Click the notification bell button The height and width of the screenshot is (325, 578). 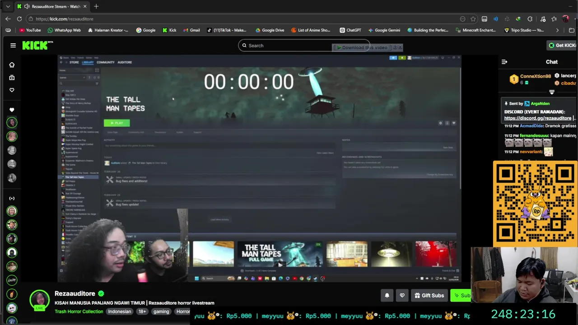pyautogui.click(x=387, y=295)
